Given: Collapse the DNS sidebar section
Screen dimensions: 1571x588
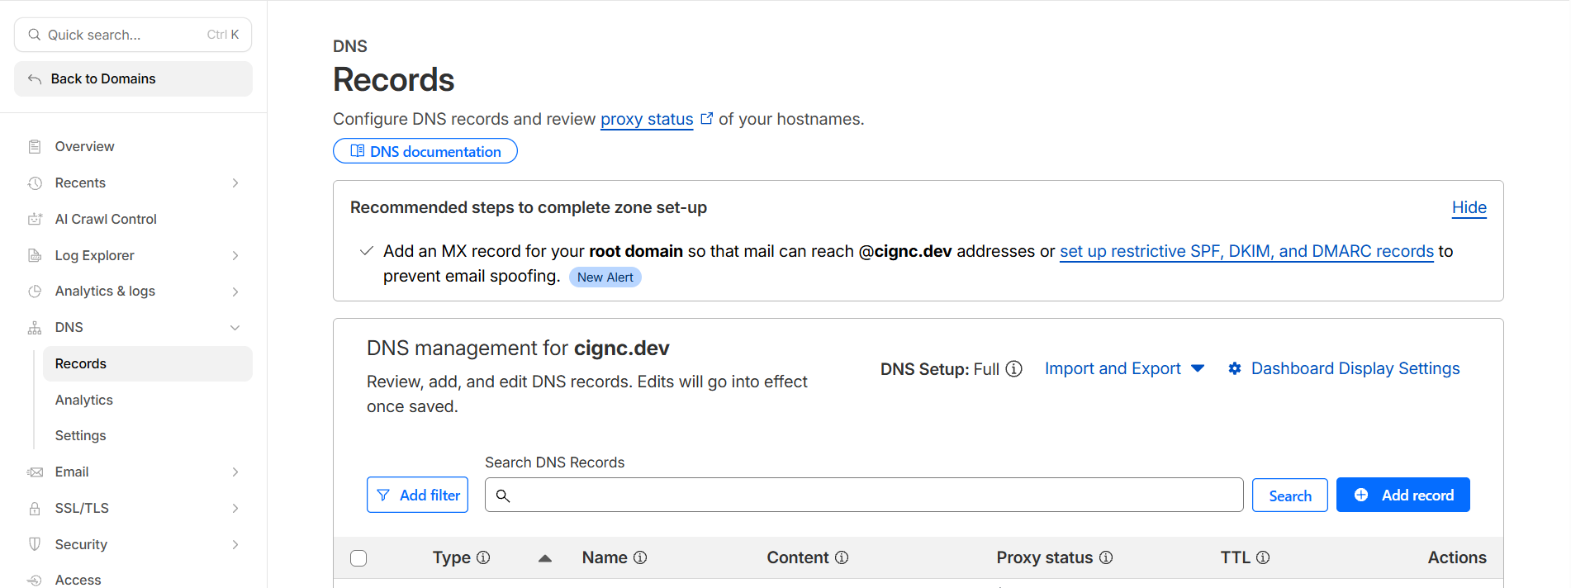Looking at the screenshot, I should [235, 328].
